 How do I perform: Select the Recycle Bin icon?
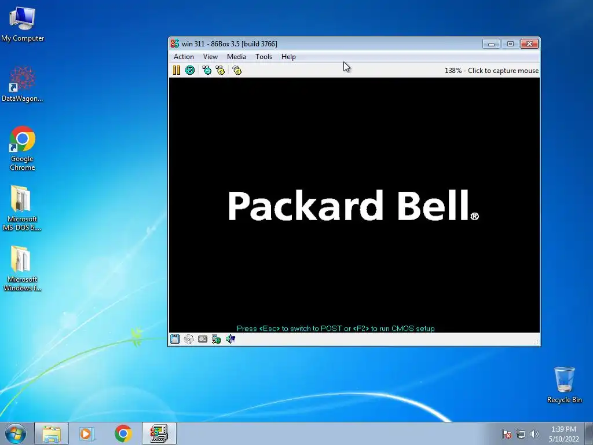click(x=564, y=385)
